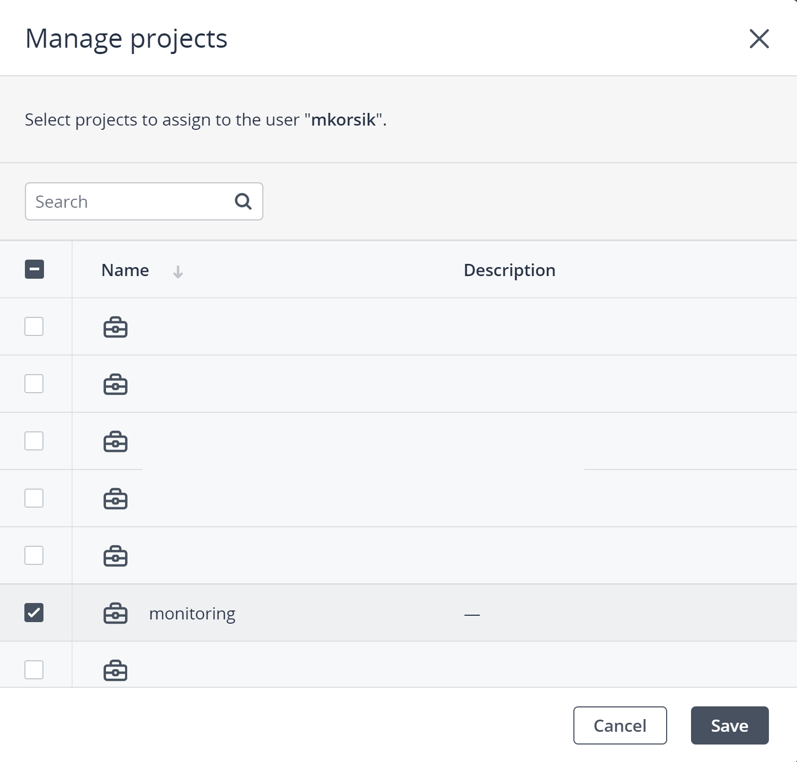Click the magnifier icon in Search box
Screen dimensions: 797x762
pos(243,201)
